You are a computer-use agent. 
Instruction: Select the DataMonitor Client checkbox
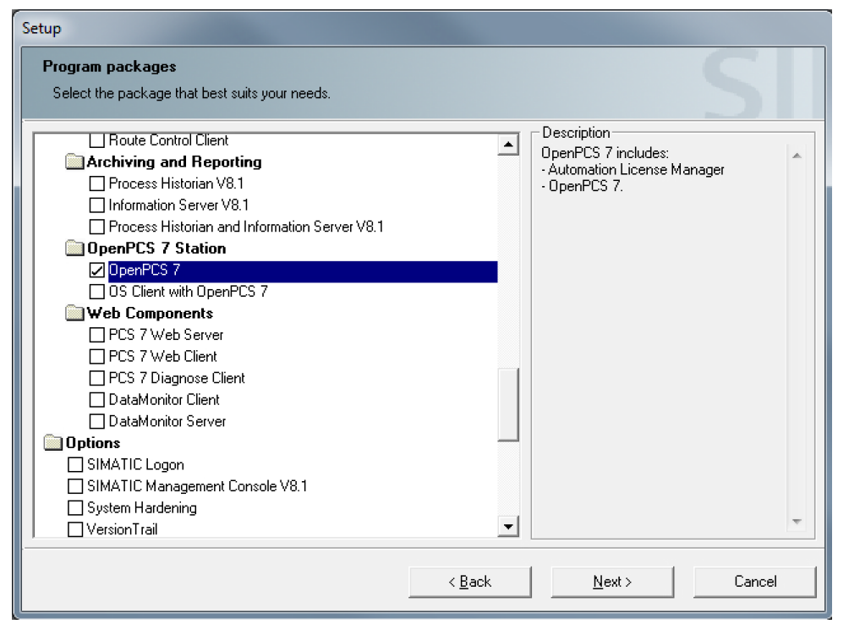click(x=97, y=400)
